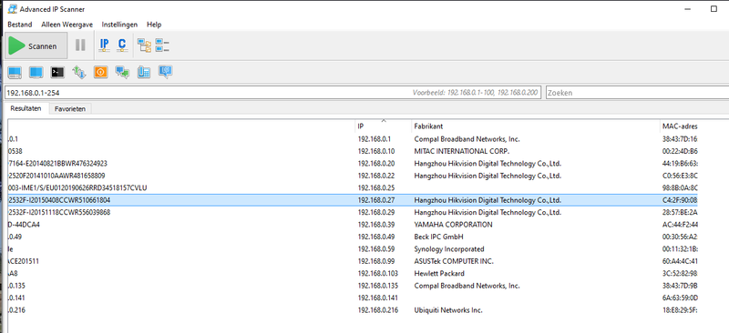Sort by the MAC-adres column header
The width and height of the screenshot is (729, 333).
click(x=679, y=126)
